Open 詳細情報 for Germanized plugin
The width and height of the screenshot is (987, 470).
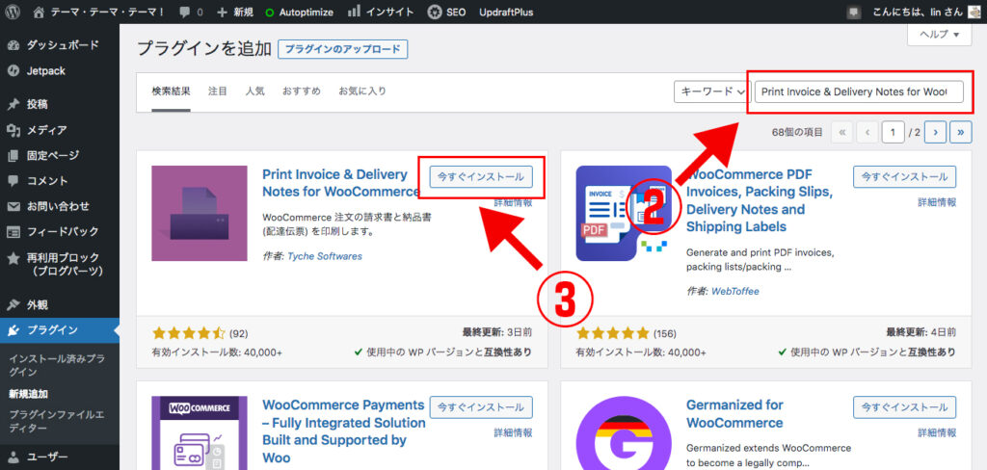click(x=937, y=432)
